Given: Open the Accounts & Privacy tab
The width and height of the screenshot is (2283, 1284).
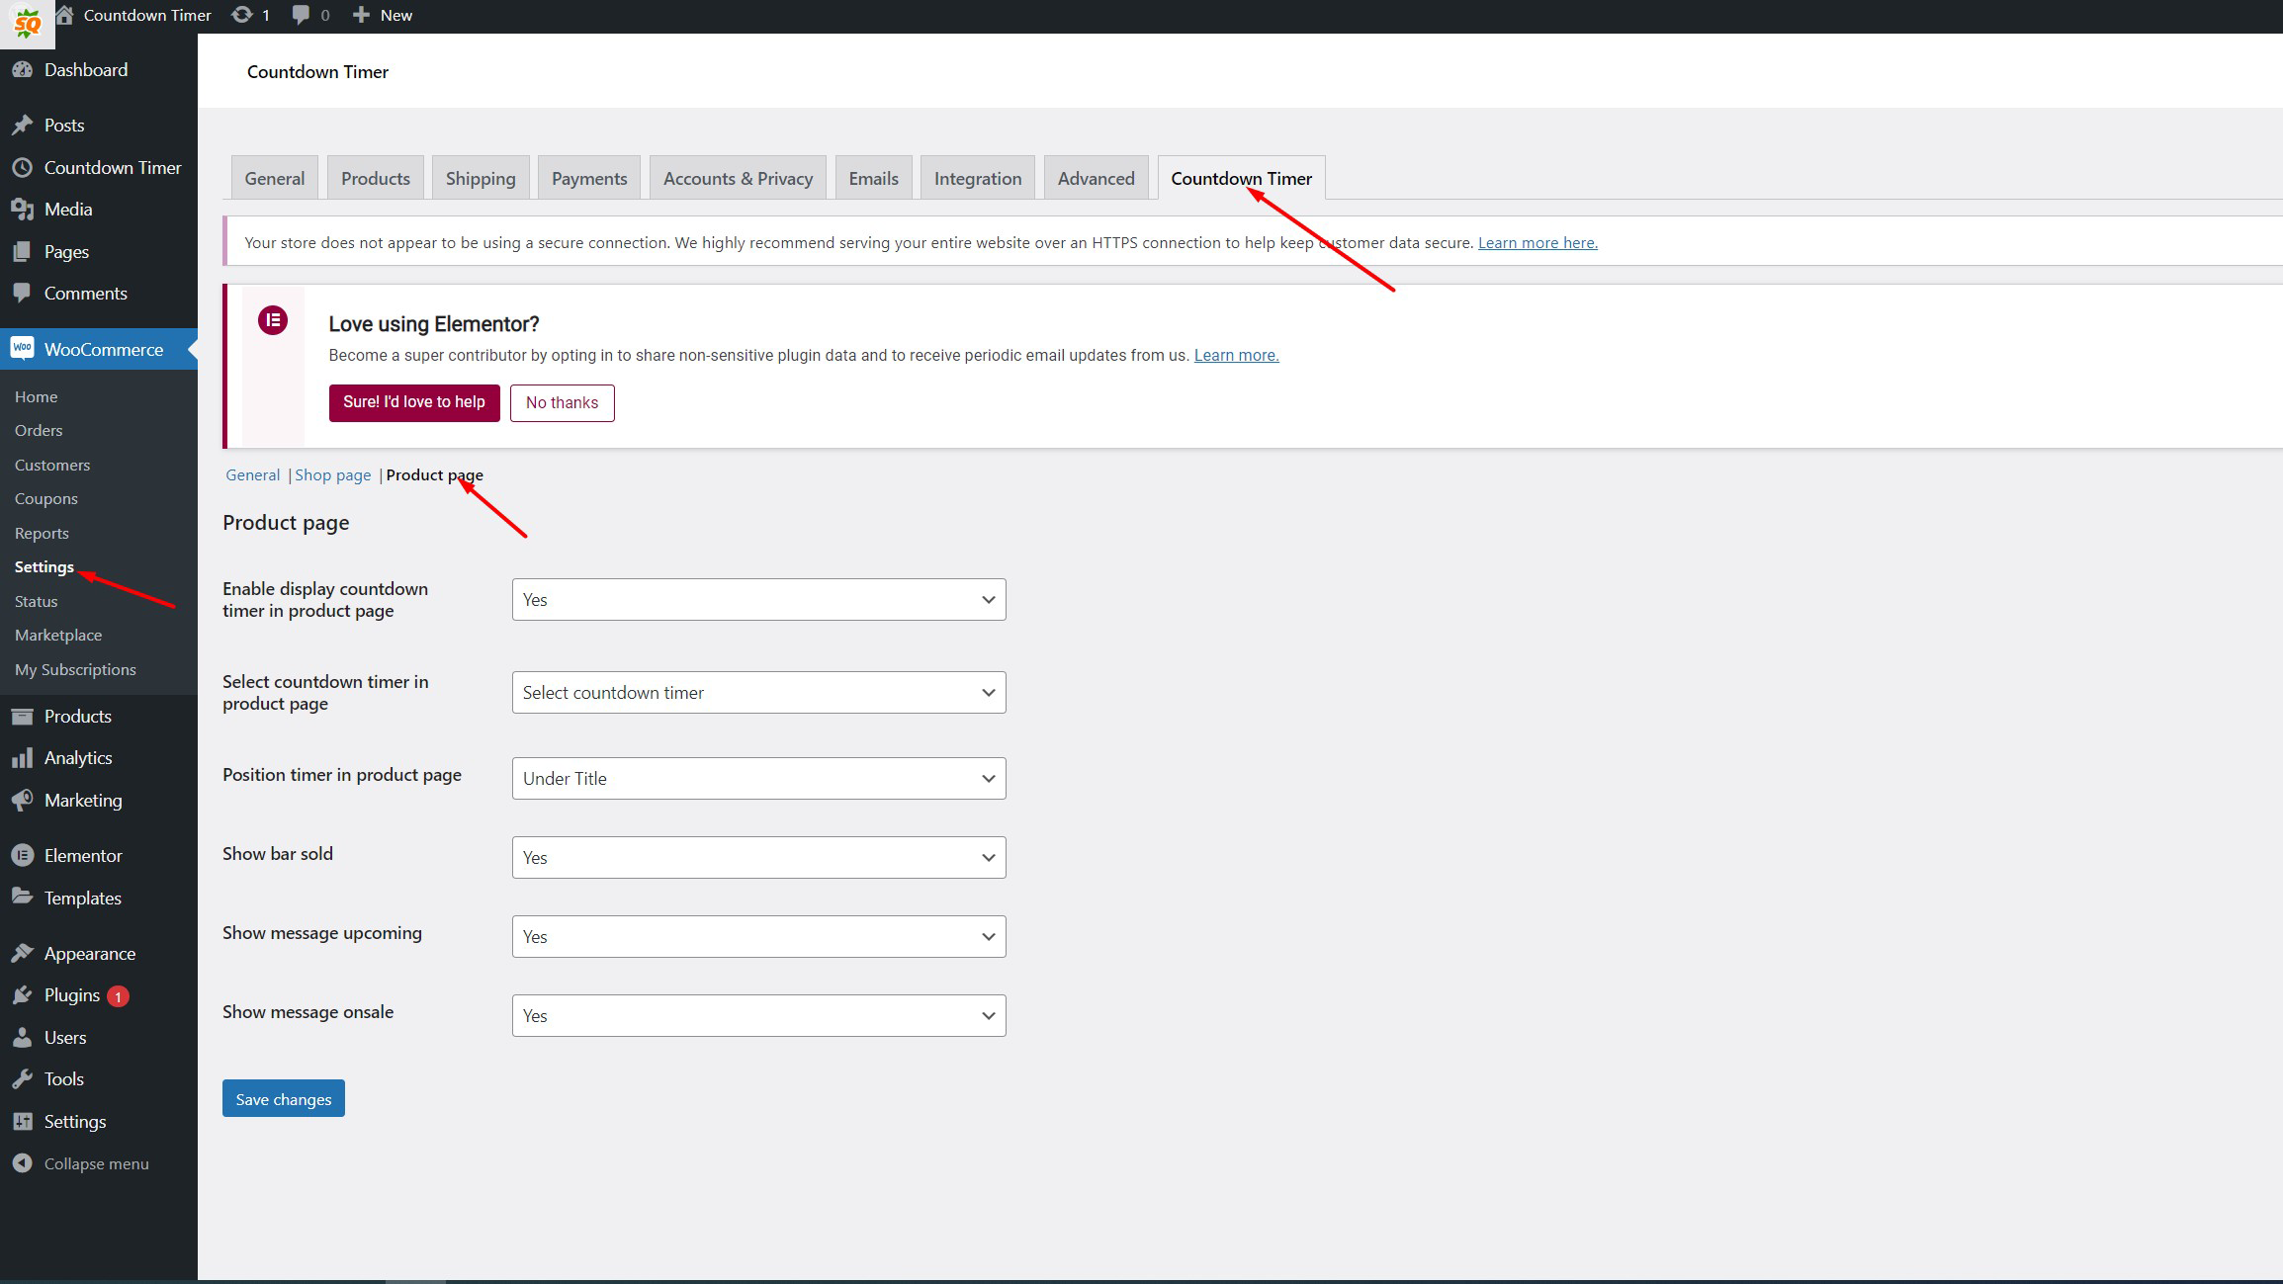Looking at the screenshot, I should [737, 177].
